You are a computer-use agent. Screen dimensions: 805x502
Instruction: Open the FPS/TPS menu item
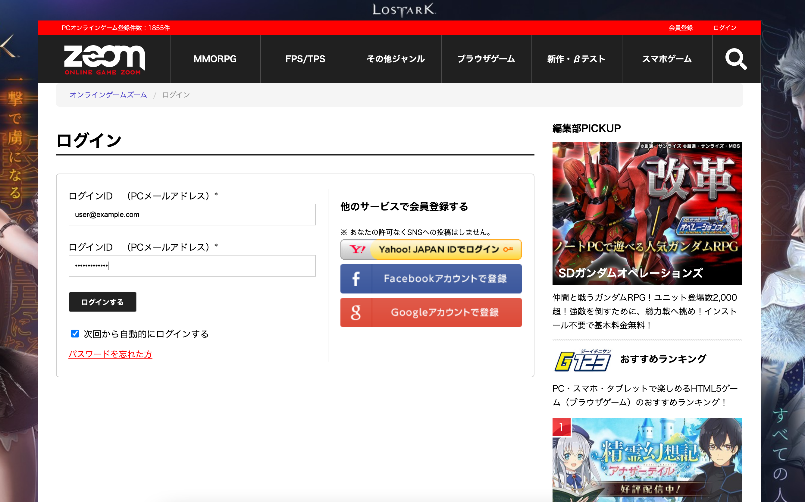[305, 59]
